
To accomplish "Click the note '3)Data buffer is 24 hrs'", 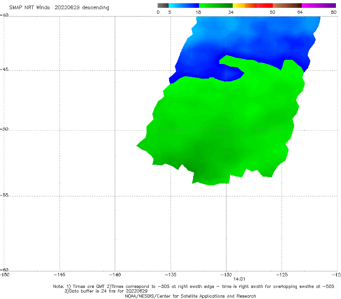I will point(106,291).
